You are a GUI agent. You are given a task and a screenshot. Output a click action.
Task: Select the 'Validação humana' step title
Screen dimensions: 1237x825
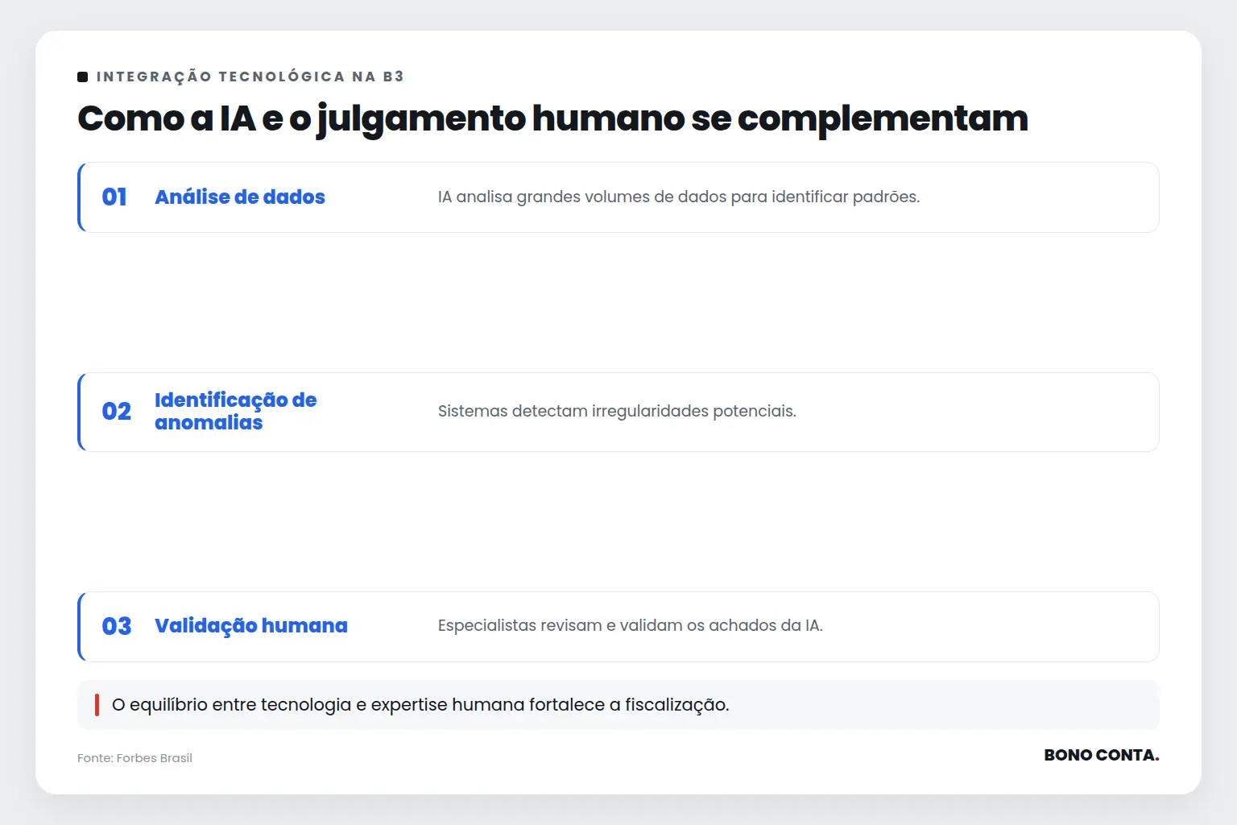(251, 626)
